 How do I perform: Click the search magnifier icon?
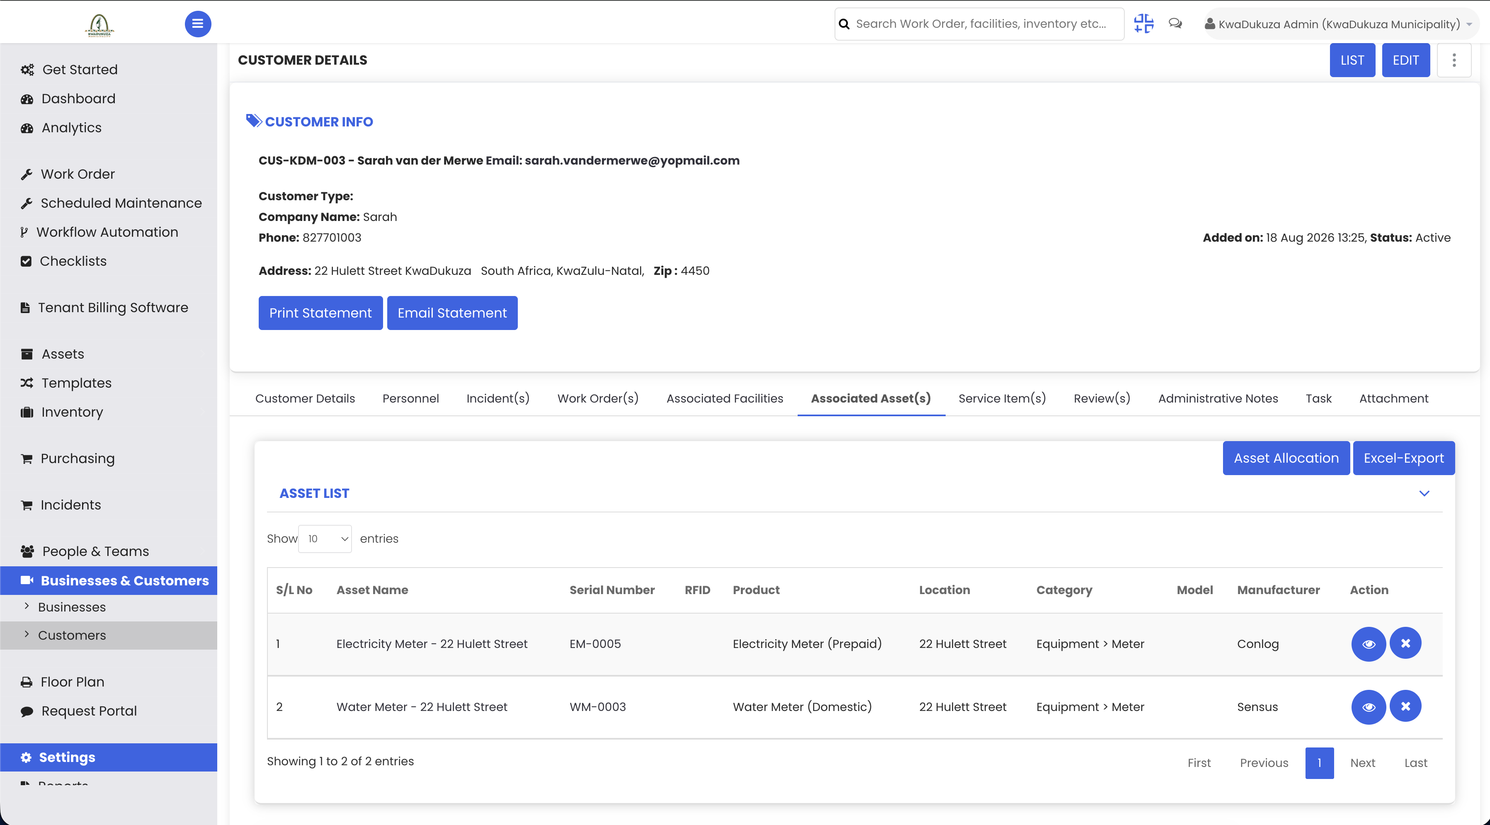844,24
